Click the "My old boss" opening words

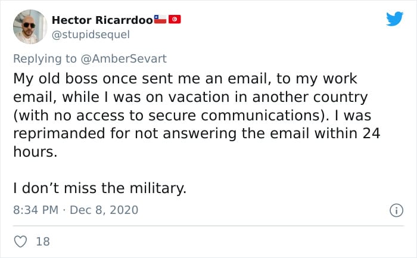point(51,79)
